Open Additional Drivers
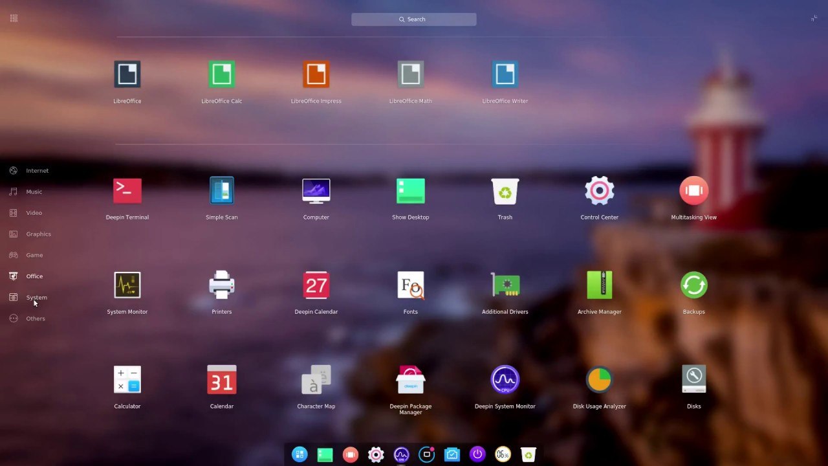 pyautogui.click(x=505, y=285)
